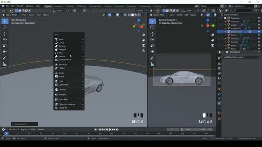Open the Render properties tab icon
The height and width of the screenshot is (147, 262).
(x=219, y=64)
